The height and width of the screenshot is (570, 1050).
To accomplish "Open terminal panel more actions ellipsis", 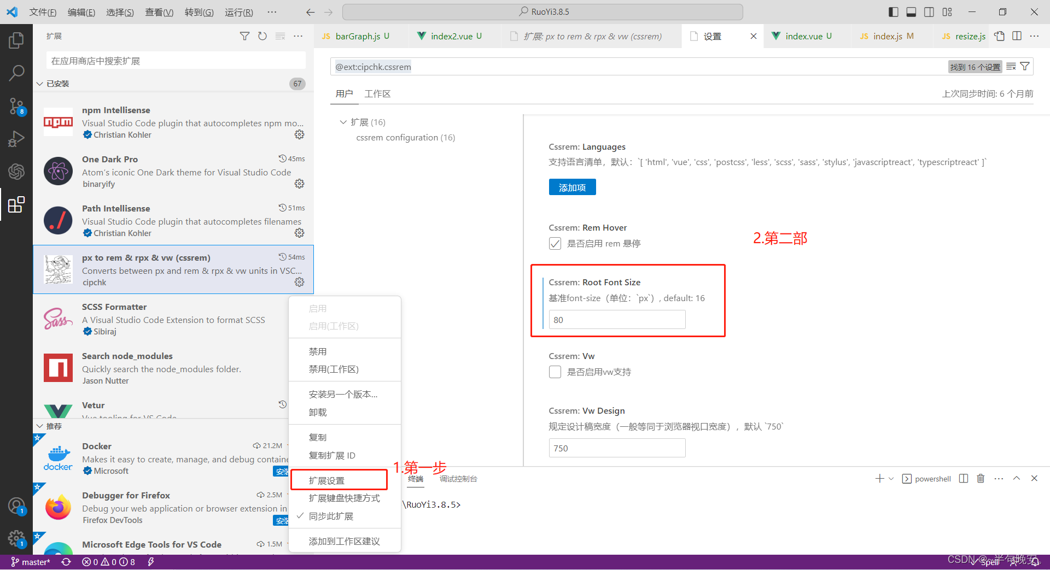I will [999, 479].
